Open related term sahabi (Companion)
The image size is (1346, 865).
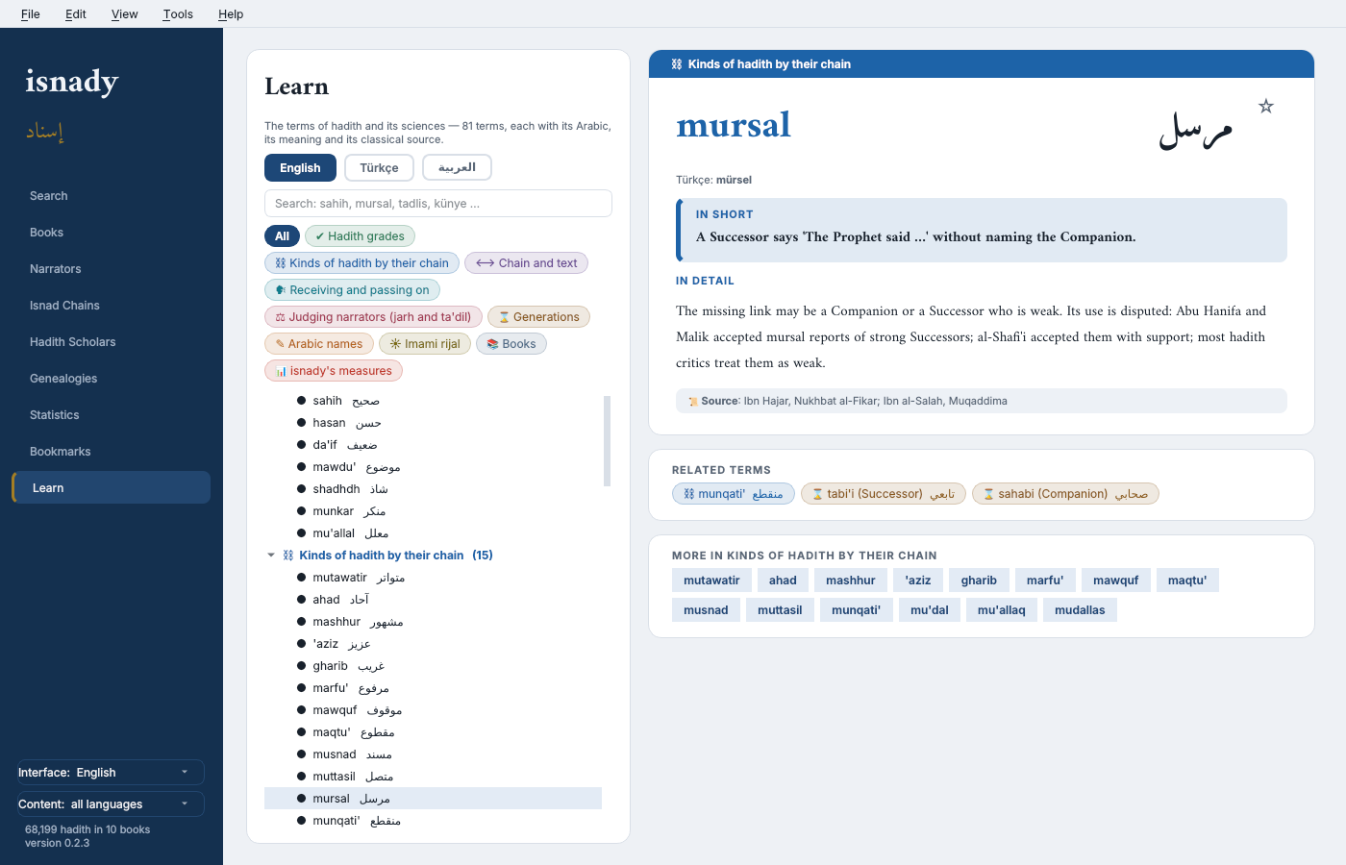1065,494
